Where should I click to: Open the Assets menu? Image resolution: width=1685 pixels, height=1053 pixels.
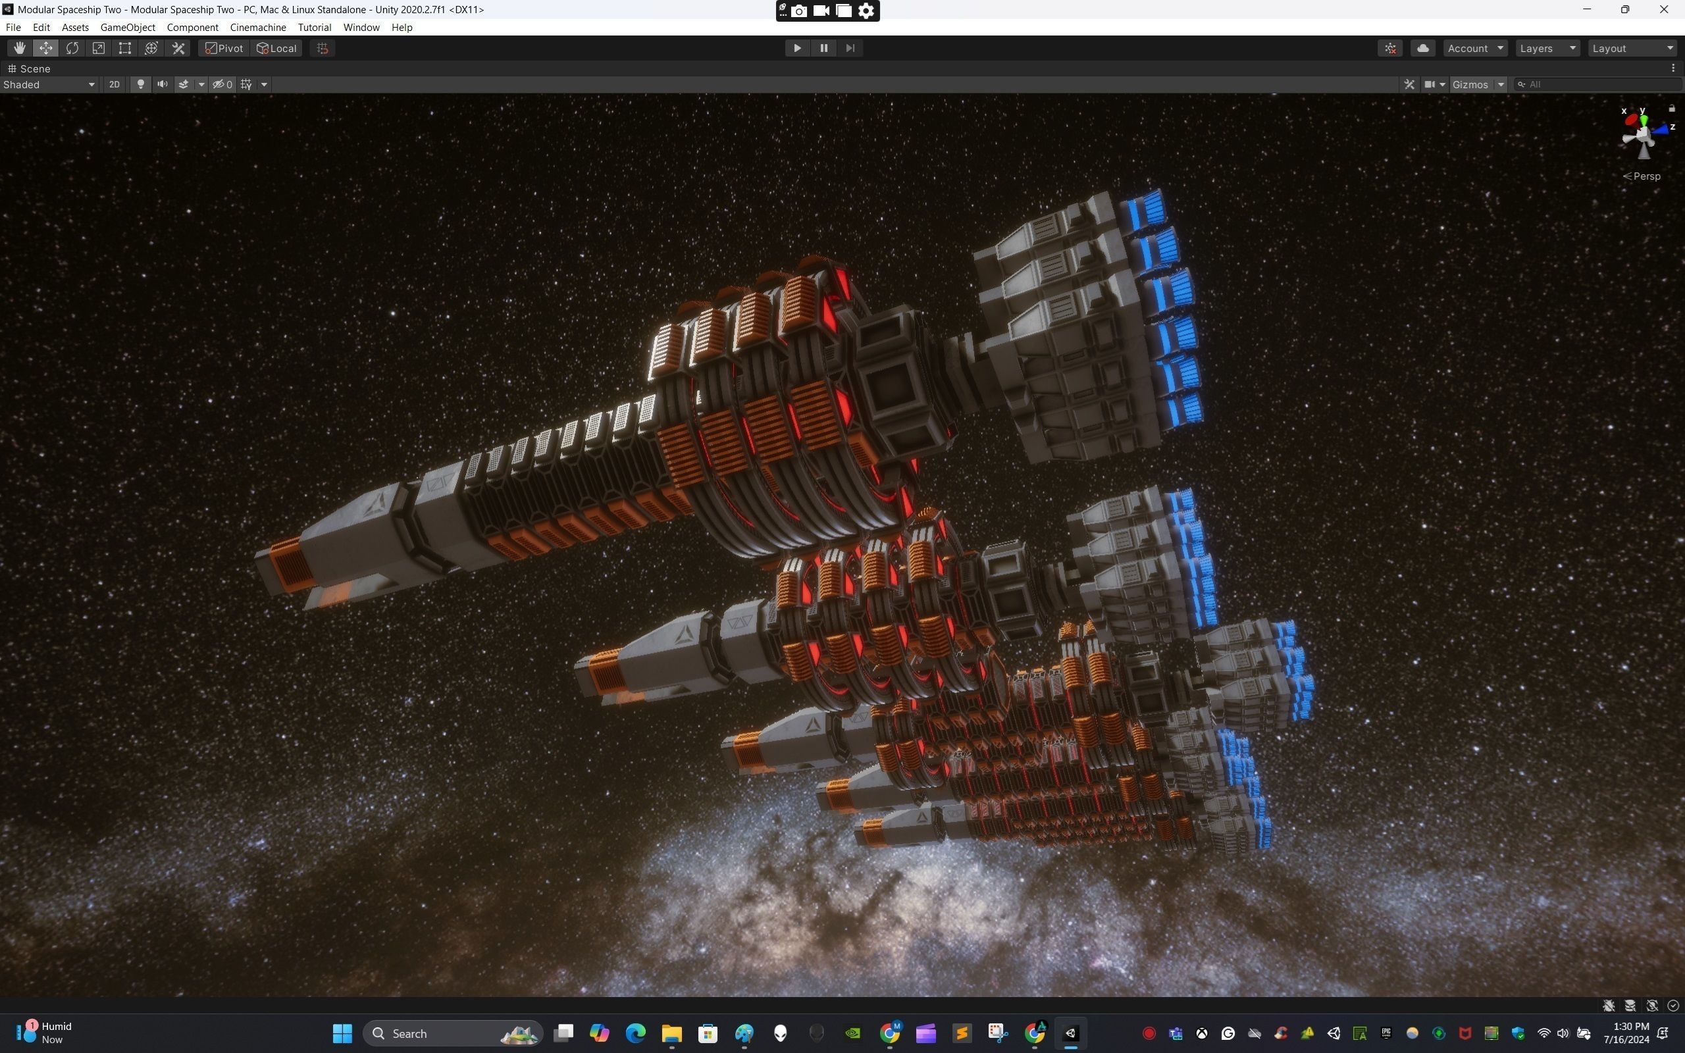point(75,27)
